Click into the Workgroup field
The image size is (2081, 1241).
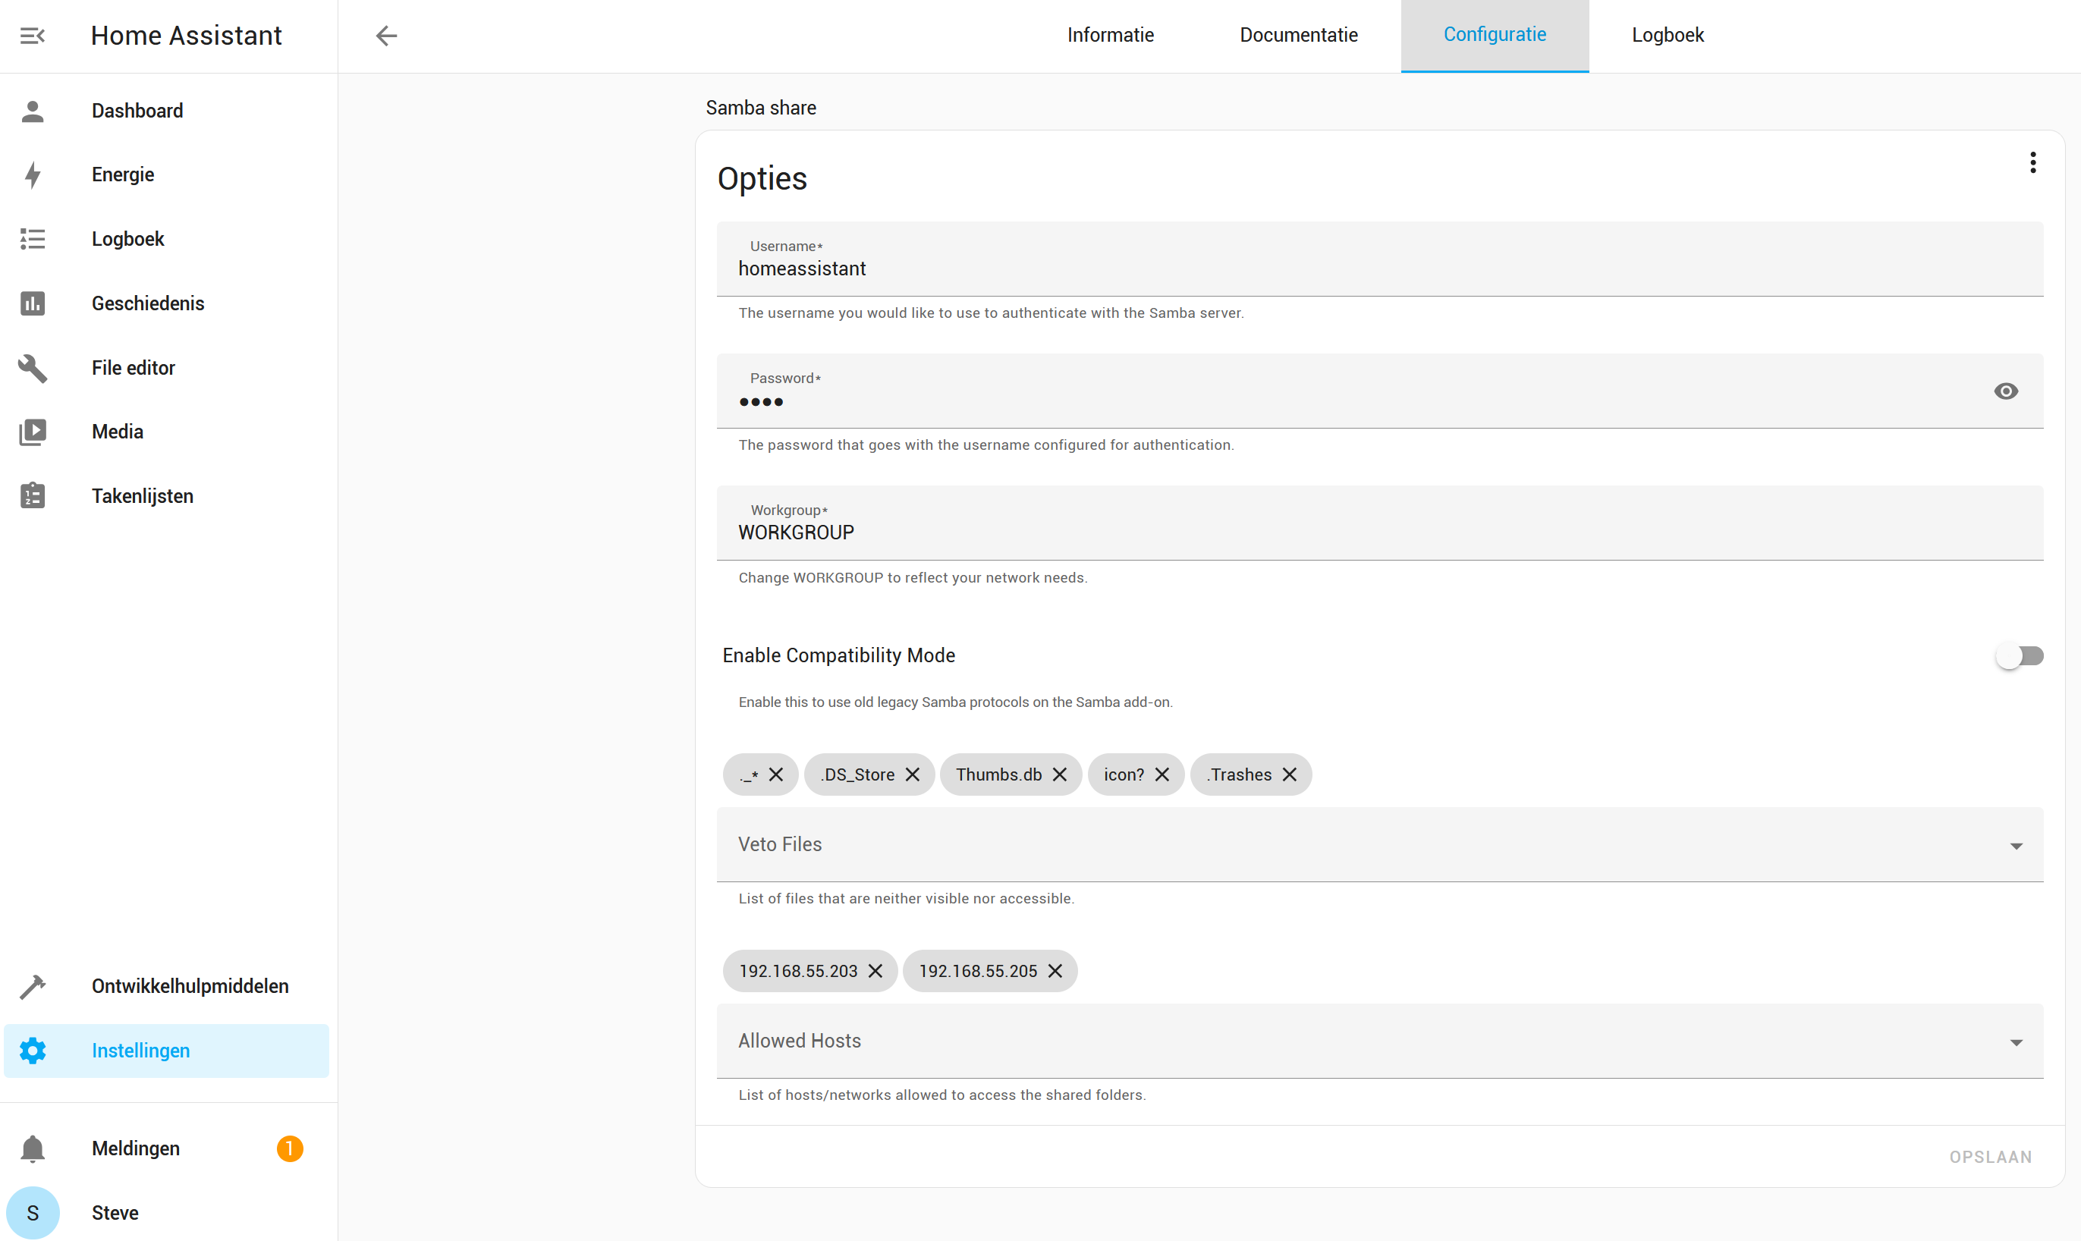(x=1380, y=523)
